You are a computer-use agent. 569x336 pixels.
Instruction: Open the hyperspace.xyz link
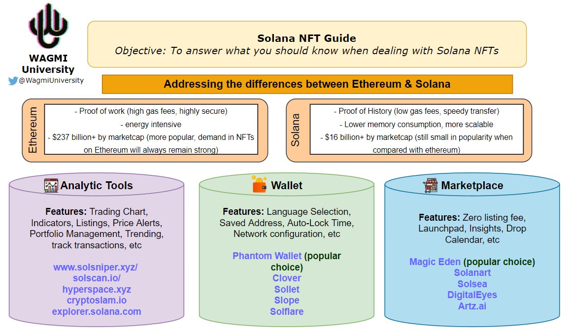click(97, 290)
